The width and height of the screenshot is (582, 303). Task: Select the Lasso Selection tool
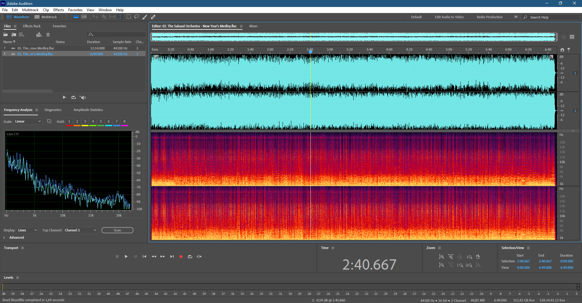tap(137, 17)
